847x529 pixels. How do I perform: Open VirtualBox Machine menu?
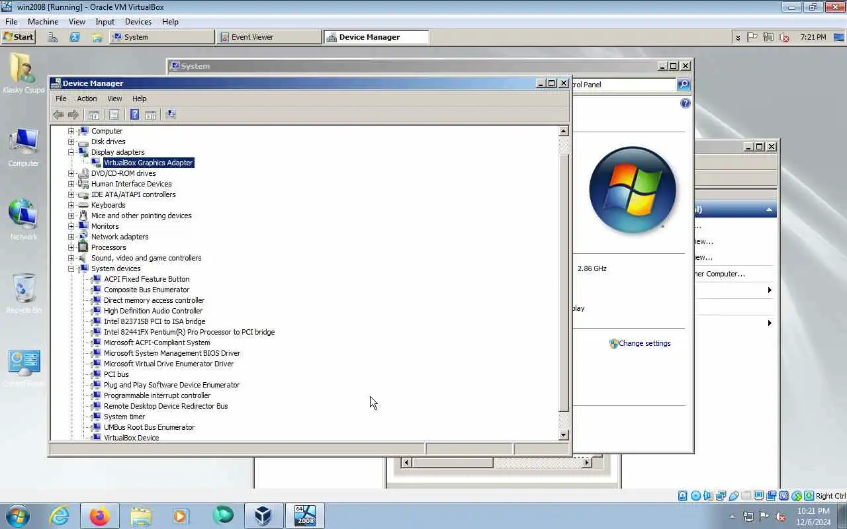pos(43,22)
